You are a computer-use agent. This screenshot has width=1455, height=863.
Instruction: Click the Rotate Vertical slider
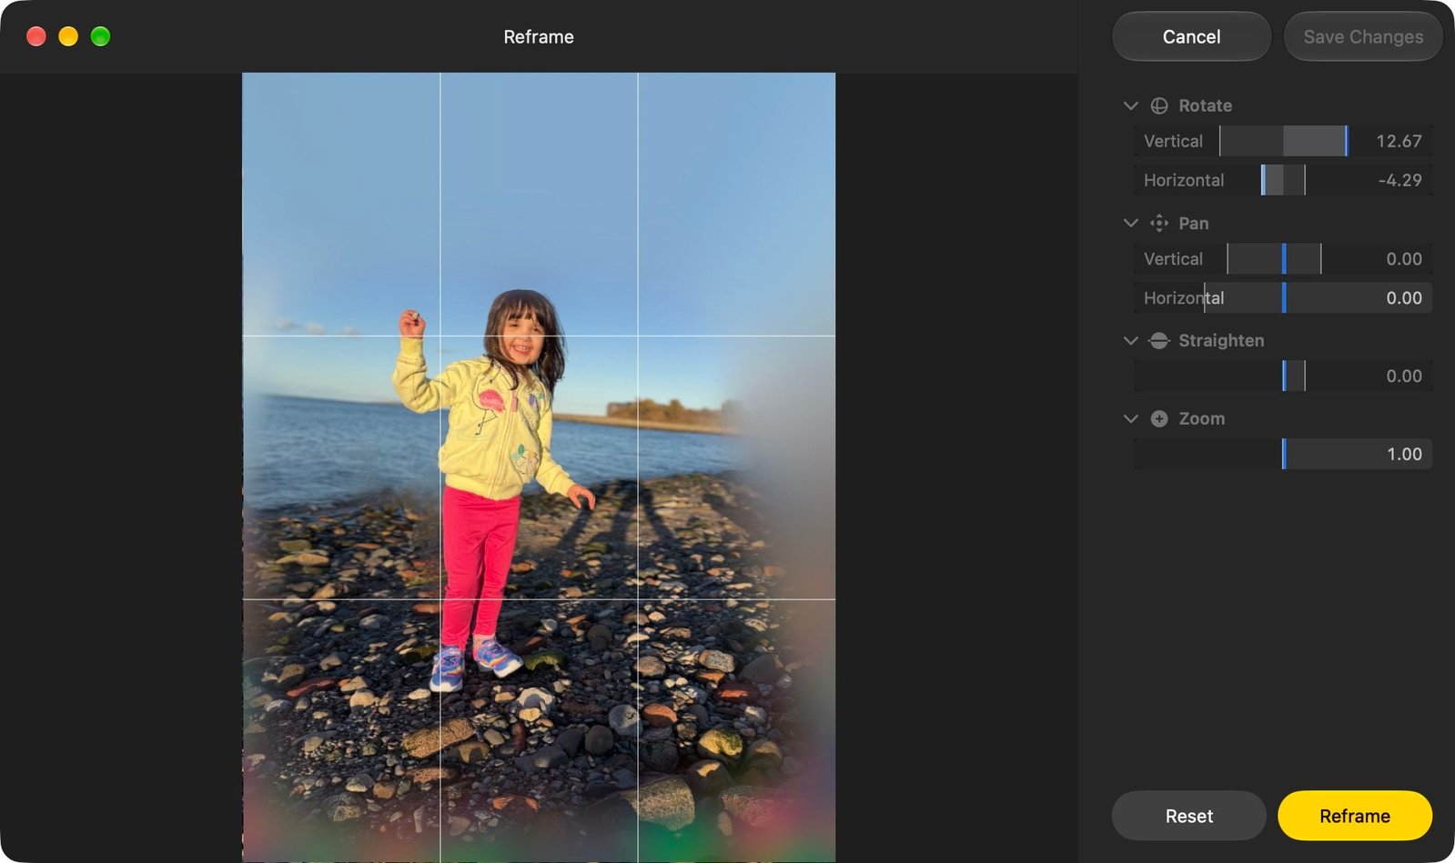[x=1283, y=141]
